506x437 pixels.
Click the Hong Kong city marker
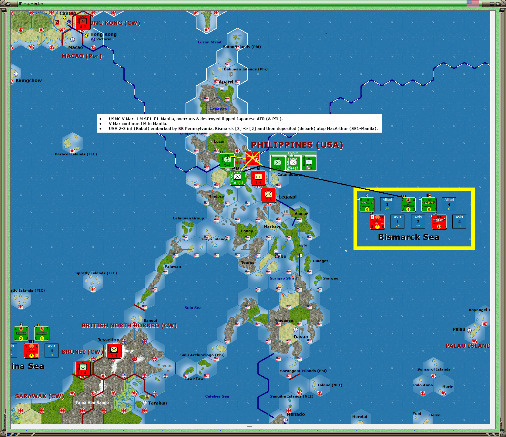pos(86,36)
